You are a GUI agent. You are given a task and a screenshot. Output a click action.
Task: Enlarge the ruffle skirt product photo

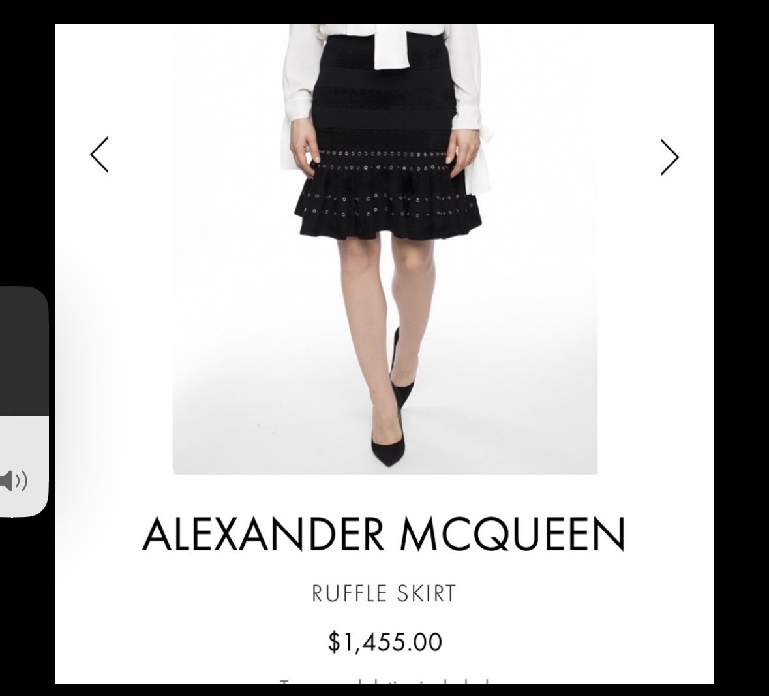pos(385,249)
